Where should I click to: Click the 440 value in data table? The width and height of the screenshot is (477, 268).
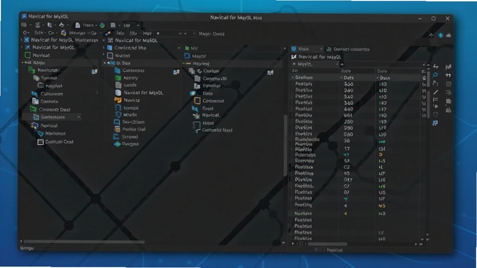(x=349, y=109)
